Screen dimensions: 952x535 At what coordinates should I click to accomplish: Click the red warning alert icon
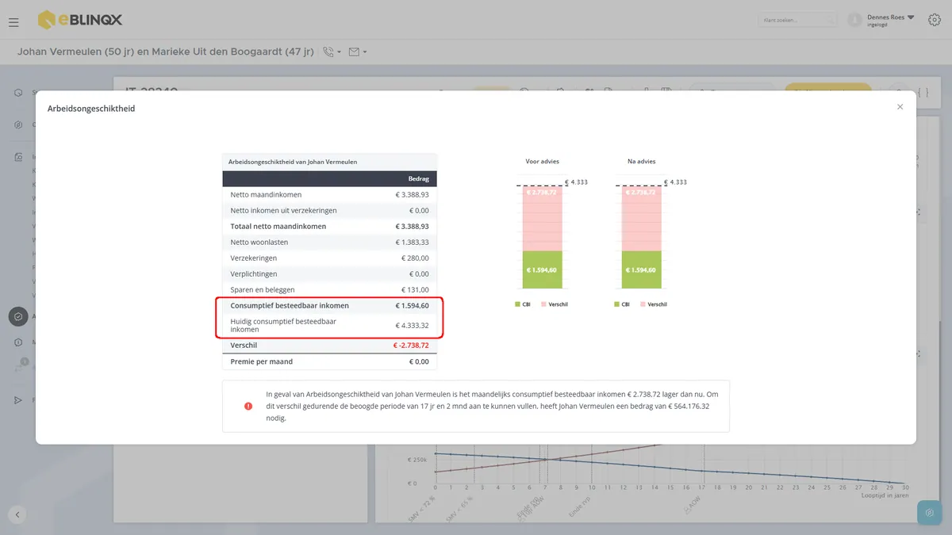pyautogui.click(x=248, y=406)
